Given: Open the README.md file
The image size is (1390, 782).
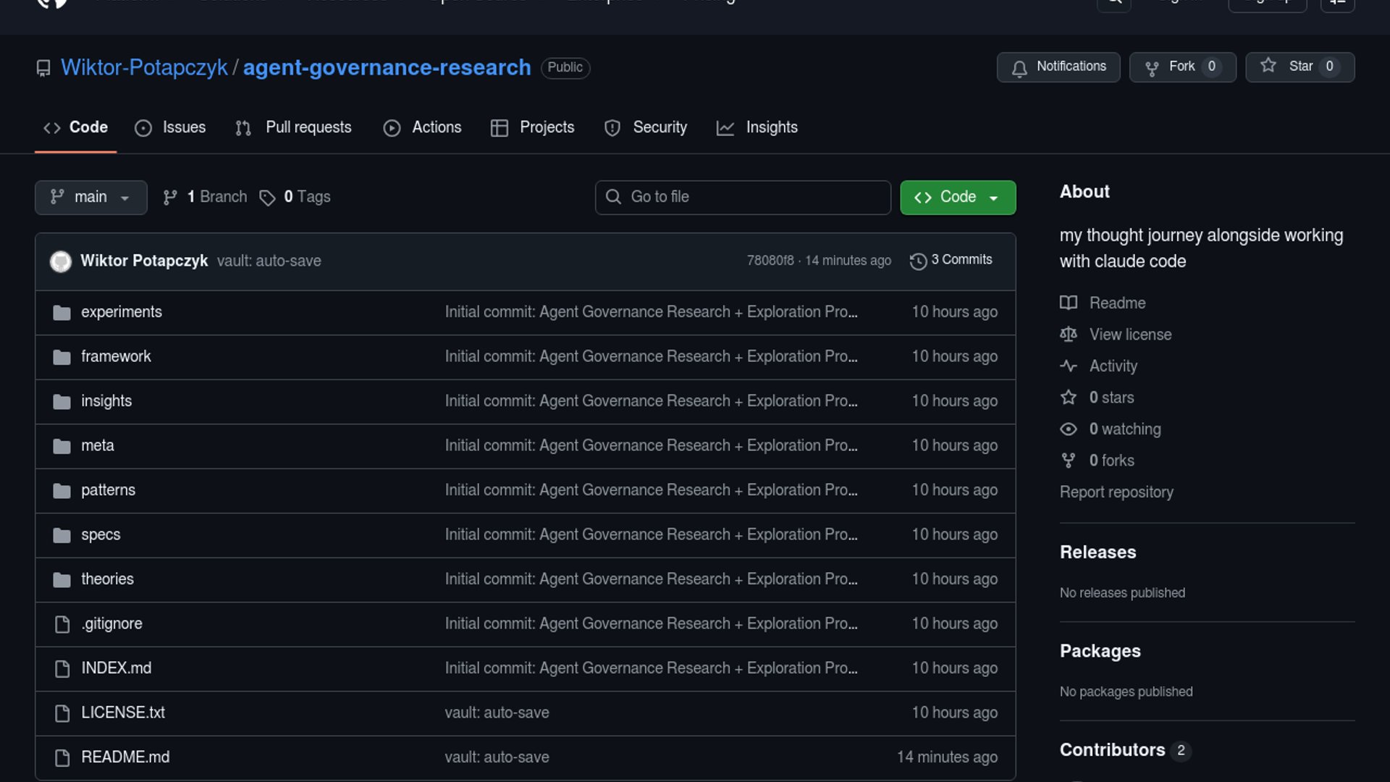Looking at the screenshot, I should click(x=125, y=757).
